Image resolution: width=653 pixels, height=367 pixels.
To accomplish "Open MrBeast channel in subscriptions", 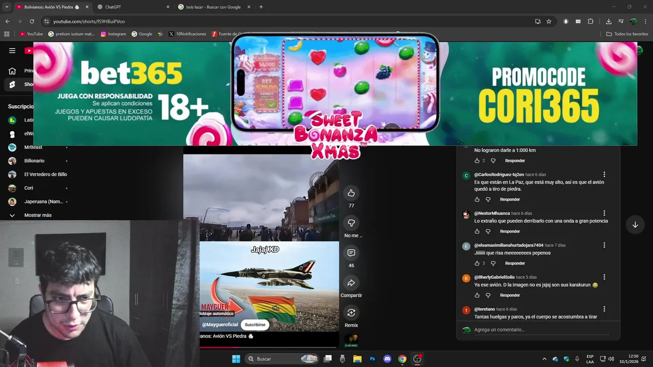I will [x=38, y=147].
